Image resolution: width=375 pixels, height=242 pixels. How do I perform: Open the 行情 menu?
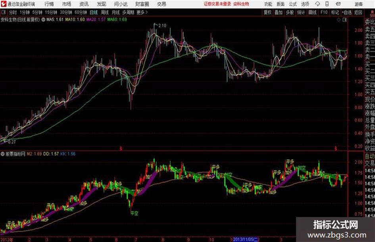coord(49,4)
